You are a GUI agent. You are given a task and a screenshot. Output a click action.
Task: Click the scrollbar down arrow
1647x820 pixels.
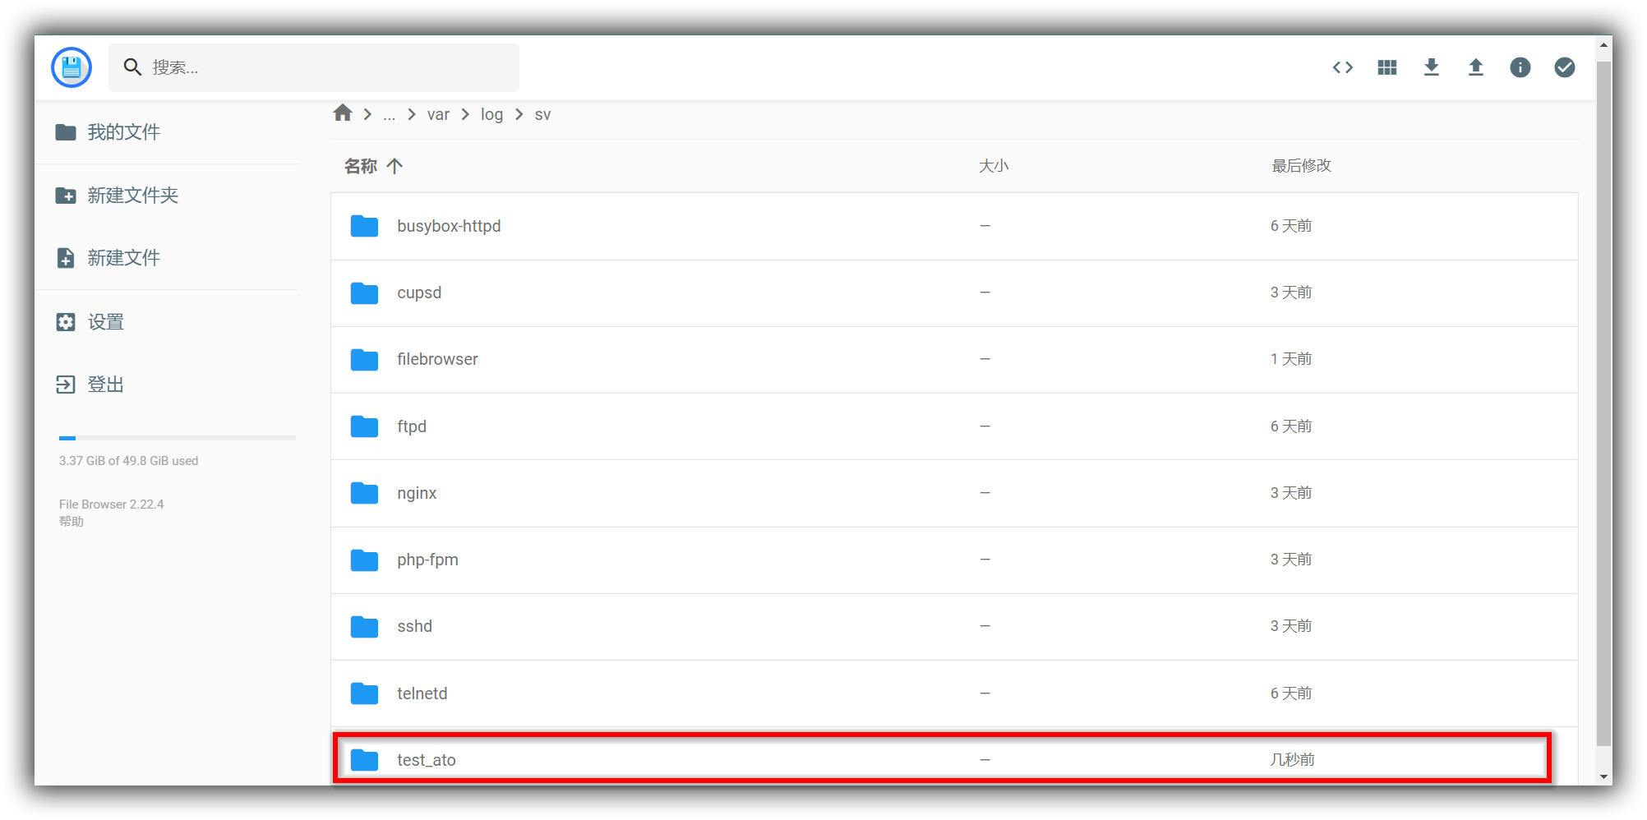1603,776
